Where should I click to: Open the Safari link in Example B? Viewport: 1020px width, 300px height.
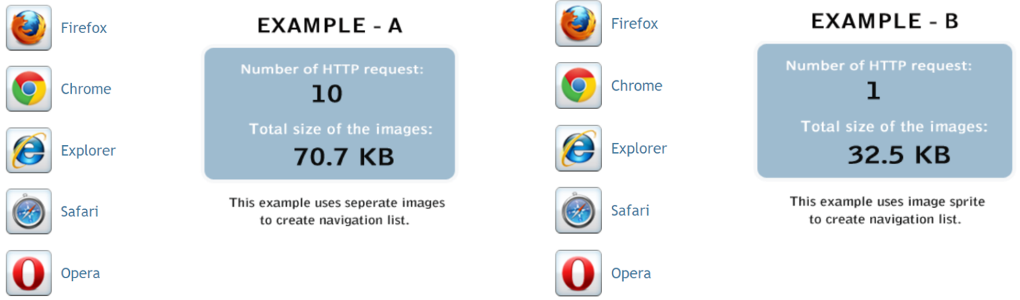pyautogui.click(x=630, y=211)
